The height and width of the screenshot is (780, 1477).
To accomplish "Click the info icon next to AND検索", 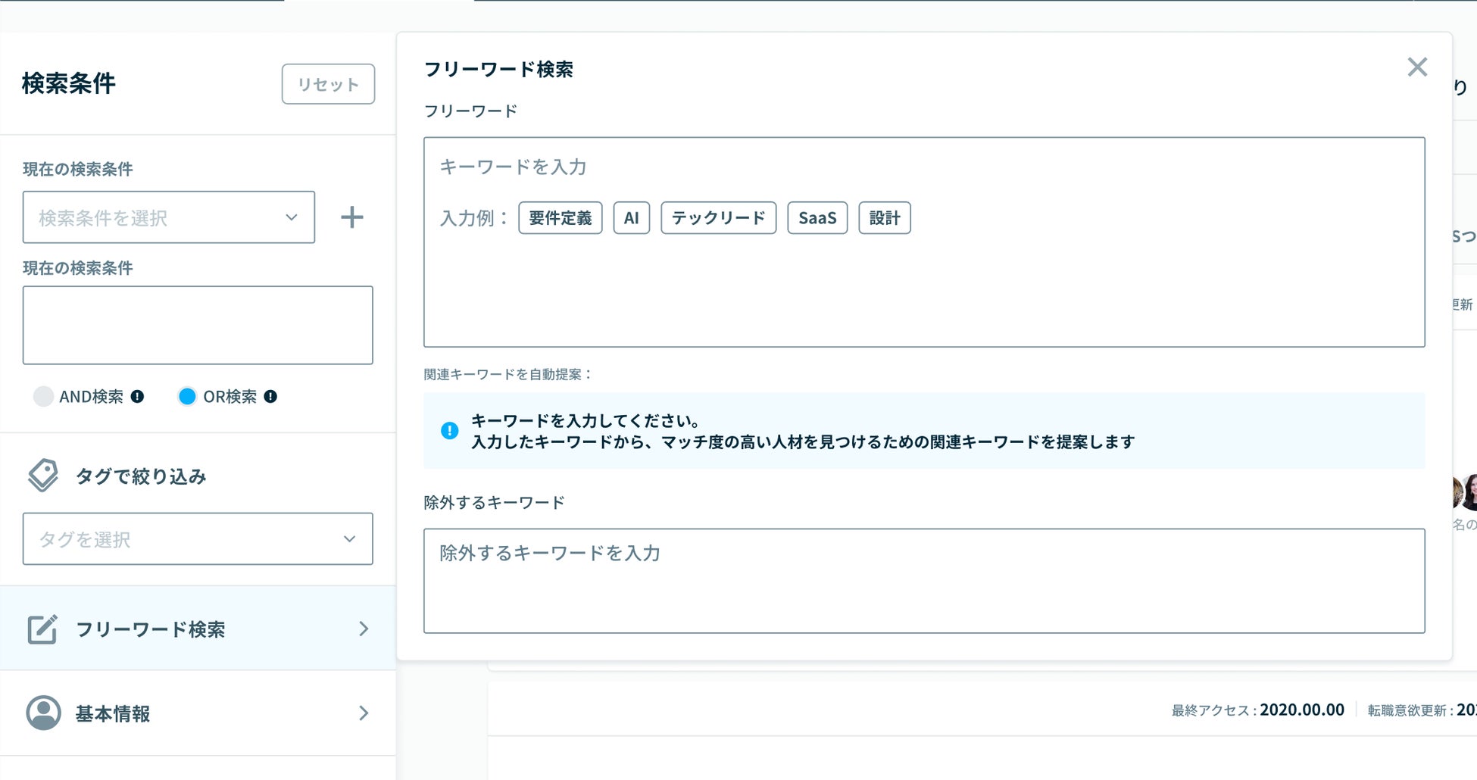I will pyautogui.click(x=137, y=396).
